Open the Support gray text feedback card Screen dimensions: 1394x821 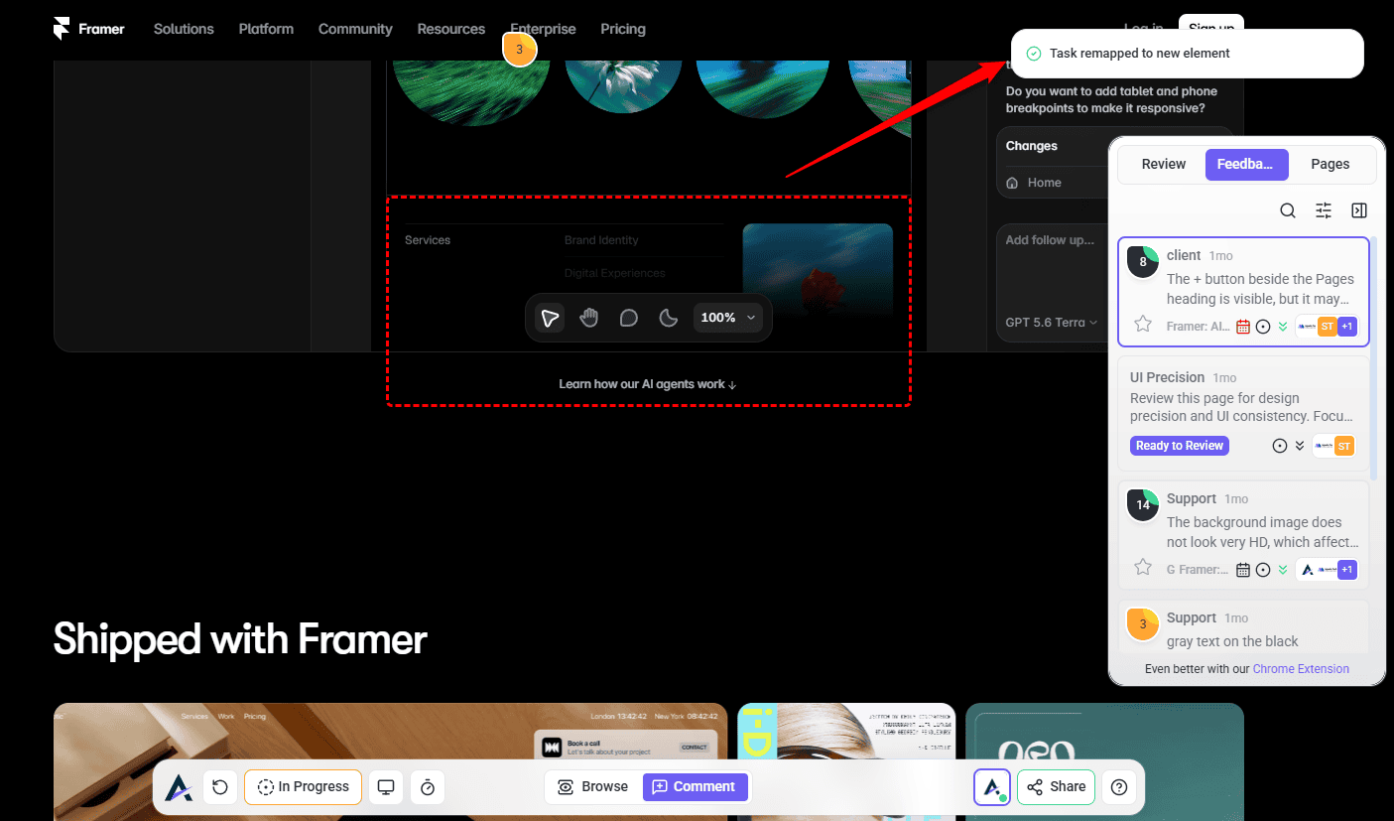click(x=1243, y=626)
